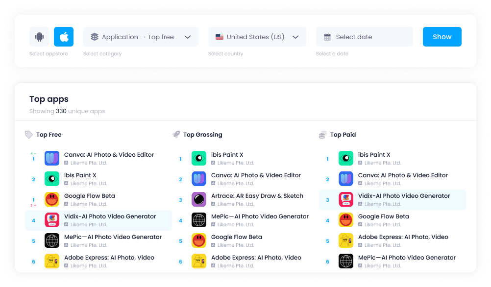
Task: Open Google Flow Beta title in Top Grossing
Action: (236, 237)
